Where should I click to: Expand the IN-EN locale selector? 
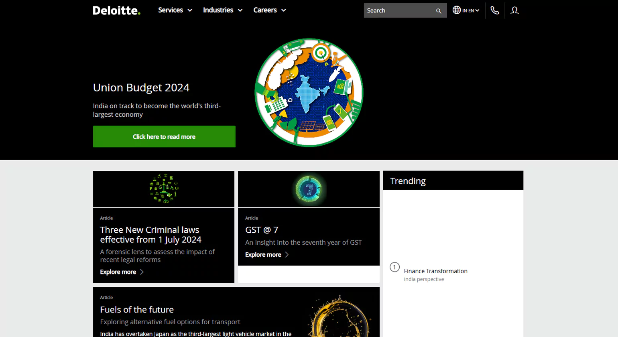point(468,10)
